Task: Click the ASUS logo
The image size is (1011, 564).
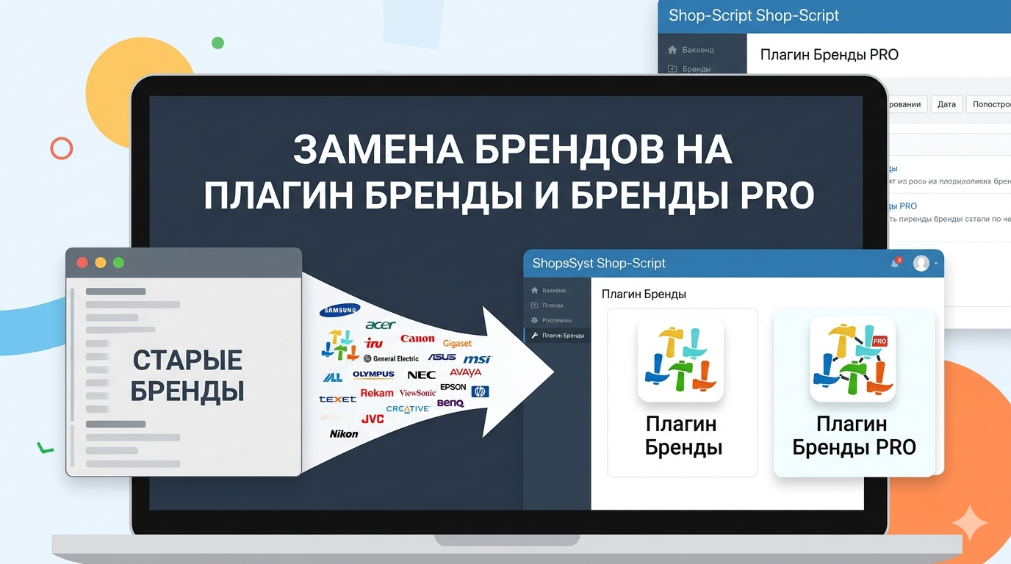Action: (x=442, y=357)
